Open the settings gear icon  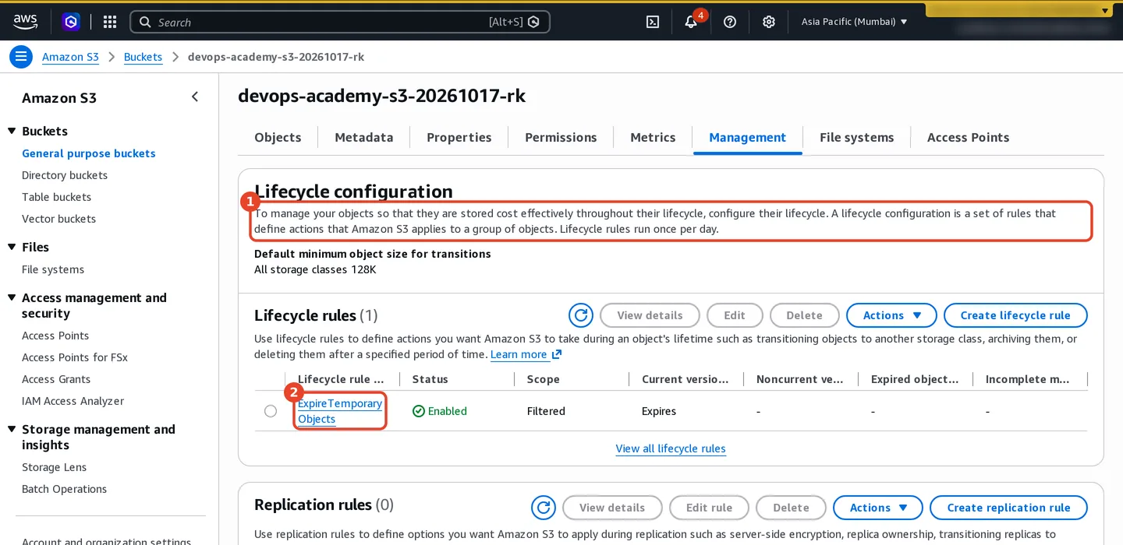click(769, 22)
